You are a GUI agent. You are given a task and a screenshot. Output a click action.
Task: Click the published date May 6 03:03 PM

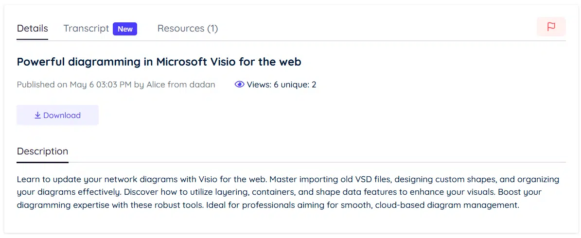coord(101,85)
